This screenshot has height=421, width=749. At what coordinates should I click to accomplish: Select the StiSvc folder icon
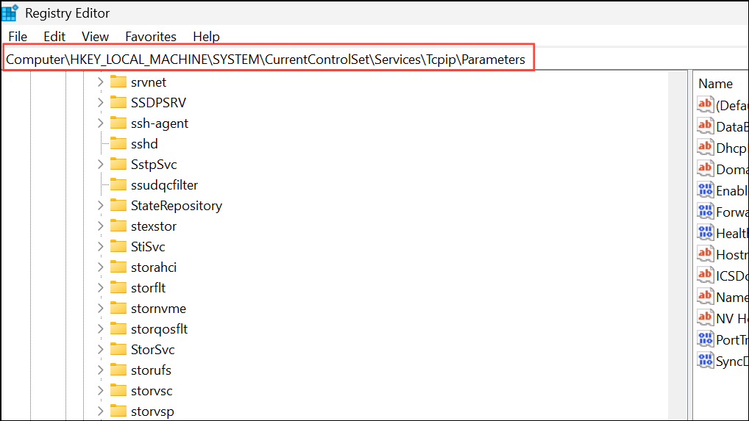[x=118, y=246]
